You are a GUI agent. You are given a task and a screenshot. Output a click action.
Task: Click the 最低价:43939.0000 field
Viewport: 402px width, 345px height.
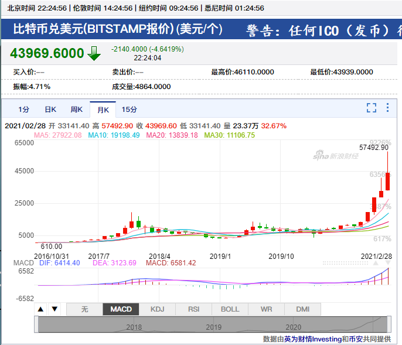click(x=342, y=72)
